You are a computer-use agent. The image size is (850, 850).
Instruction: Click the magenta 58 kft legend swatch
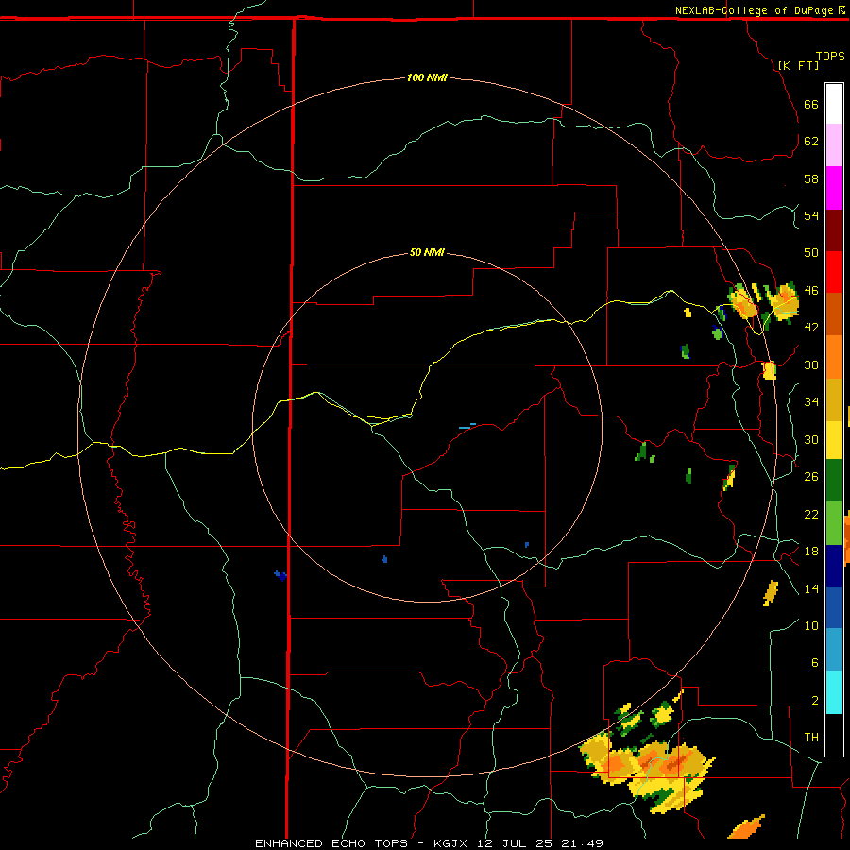pyautogui.click(x=834, y=188)
